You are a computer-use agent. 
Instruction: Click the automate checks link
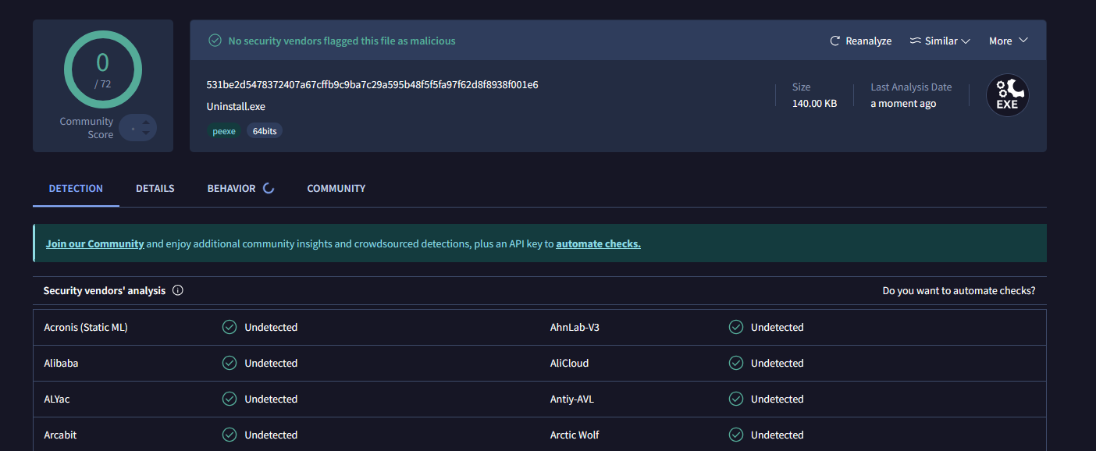[598, 243]
